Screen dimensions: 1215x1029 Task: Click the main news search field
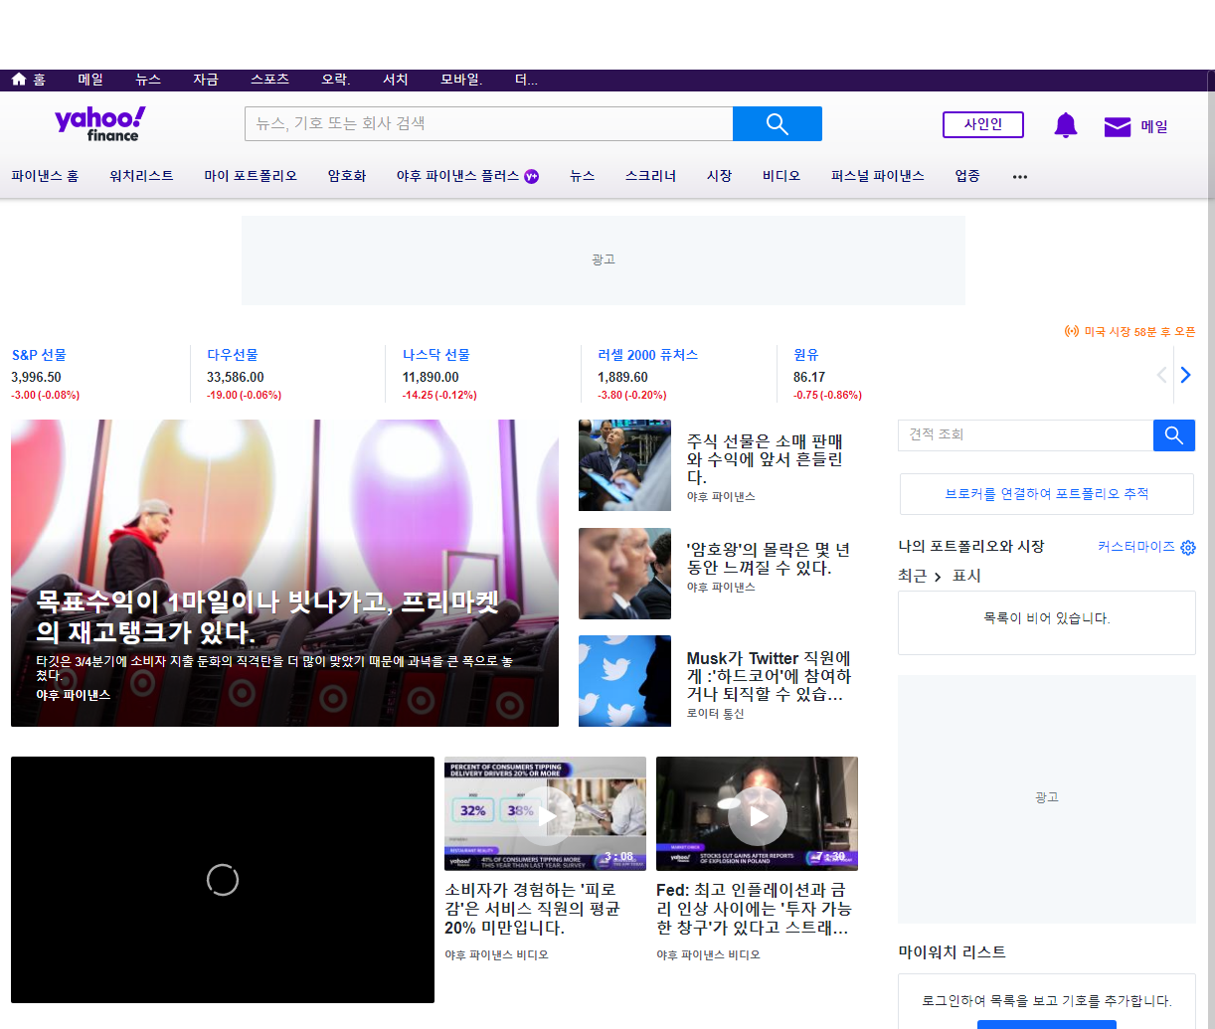click(489, 124)
